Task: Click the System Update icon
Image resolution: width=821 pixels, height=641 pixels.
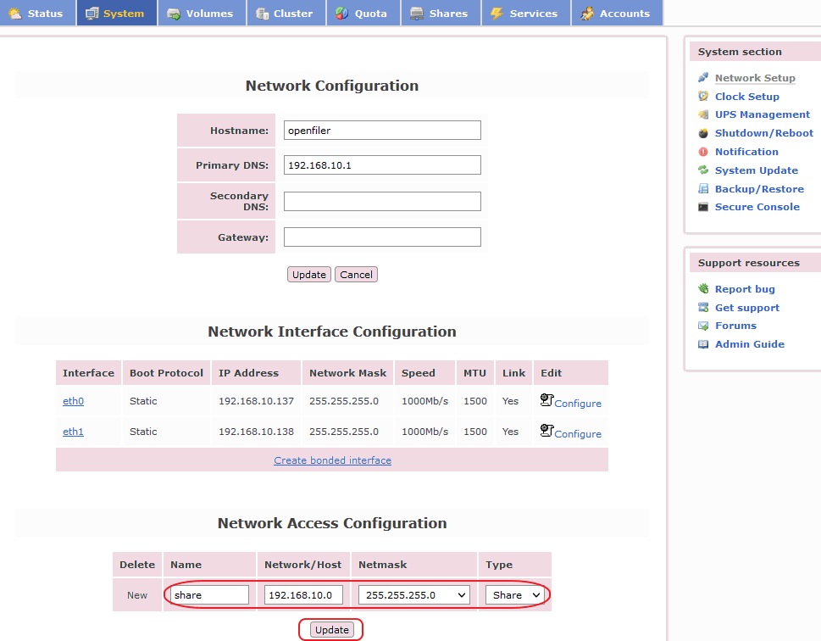Action: coord(703,170)
